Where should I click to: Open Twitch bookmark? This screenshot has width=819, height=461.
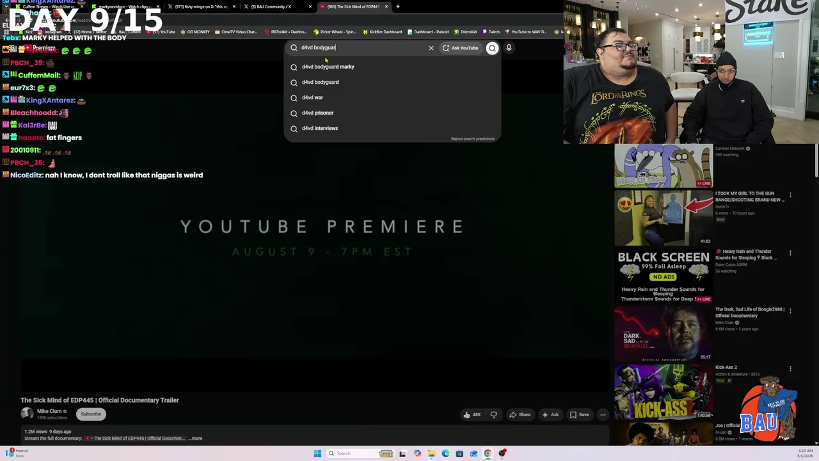tap(491, 31)
